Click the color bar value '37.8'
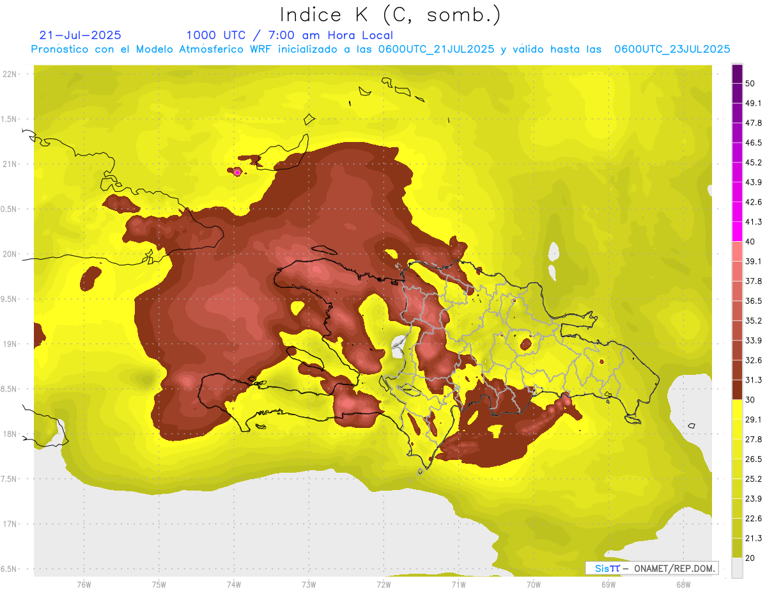The width and height of the screenshot is (767, 593). point(754,281)
